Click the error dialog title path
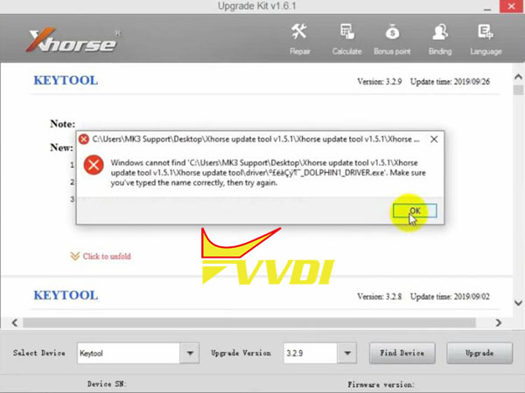The width and height of the screenshot is (525, 393). point(255,139)
